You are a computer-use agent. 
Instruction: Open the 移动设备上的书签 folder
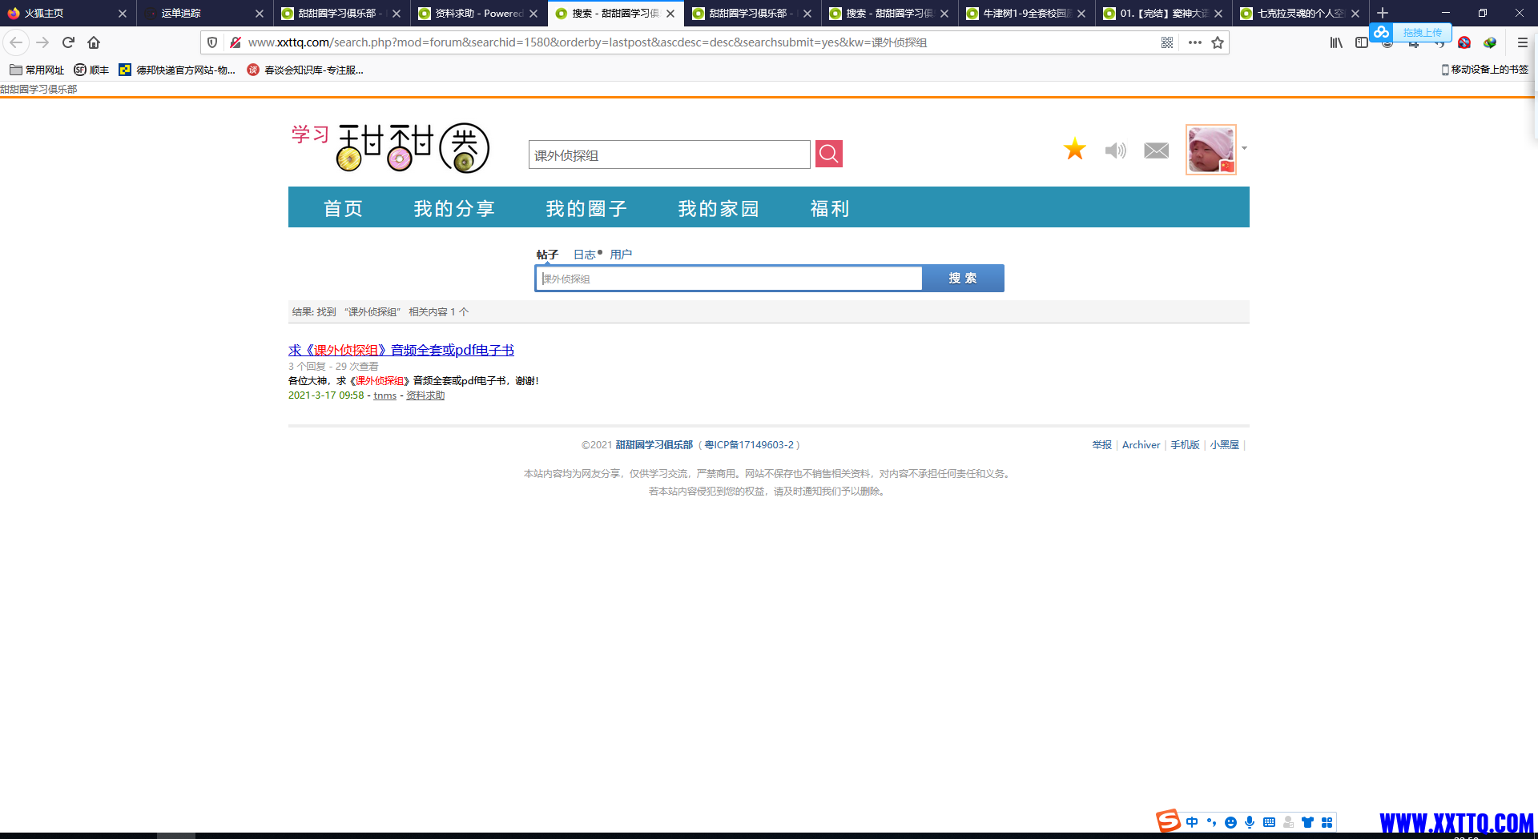point(1484,70)
